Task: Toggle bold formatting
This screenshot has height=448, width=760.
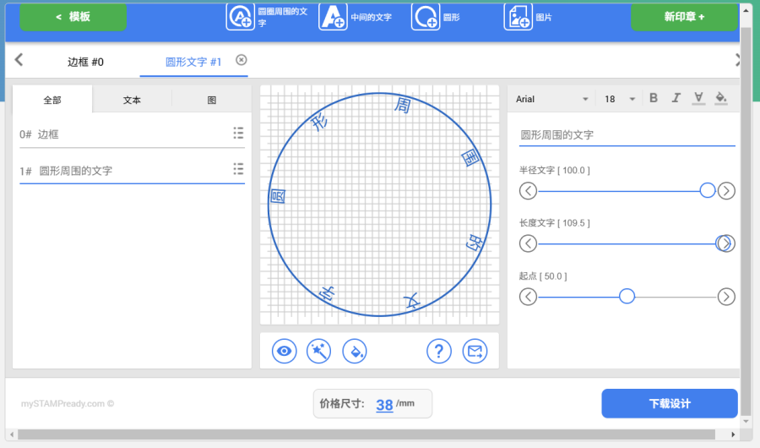Action: tap(654, 98)
